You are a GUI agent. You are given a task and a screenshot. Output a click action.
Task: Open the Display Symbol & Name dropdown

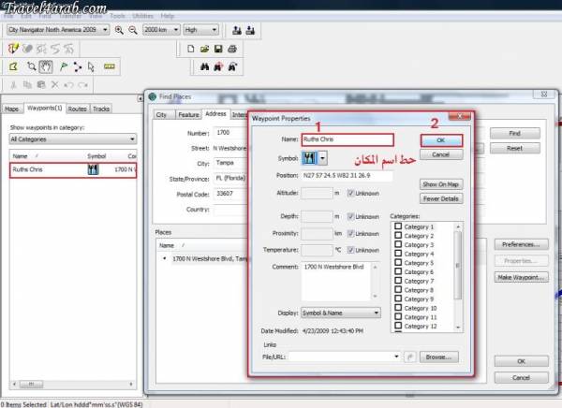pyautogui.click(x=341, y=313)
